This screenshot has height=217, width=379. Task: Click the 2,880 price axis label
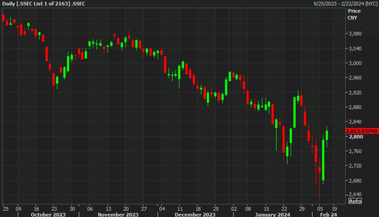(355, 107)
